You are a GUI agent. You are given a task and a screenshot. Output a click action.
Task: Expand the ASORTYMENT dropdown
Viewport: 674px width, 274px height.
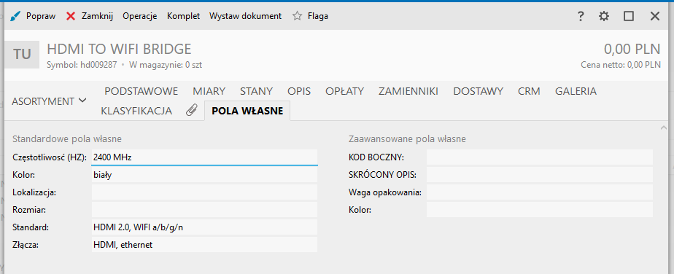point(49,101)
